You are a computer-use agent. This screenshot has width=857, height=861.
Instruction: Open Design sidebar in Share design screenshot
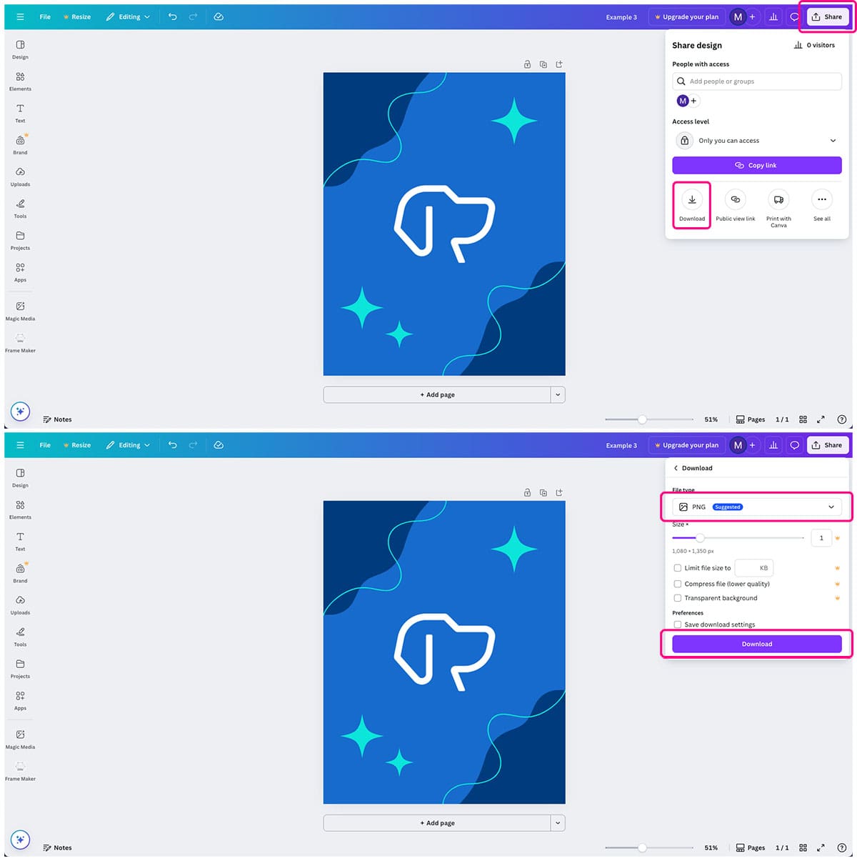(20, 49)
